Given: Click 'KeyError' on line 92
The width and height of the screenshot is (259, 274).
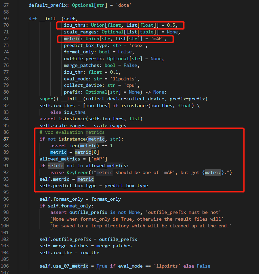Looking at the screenshot, I should [77, 172].
